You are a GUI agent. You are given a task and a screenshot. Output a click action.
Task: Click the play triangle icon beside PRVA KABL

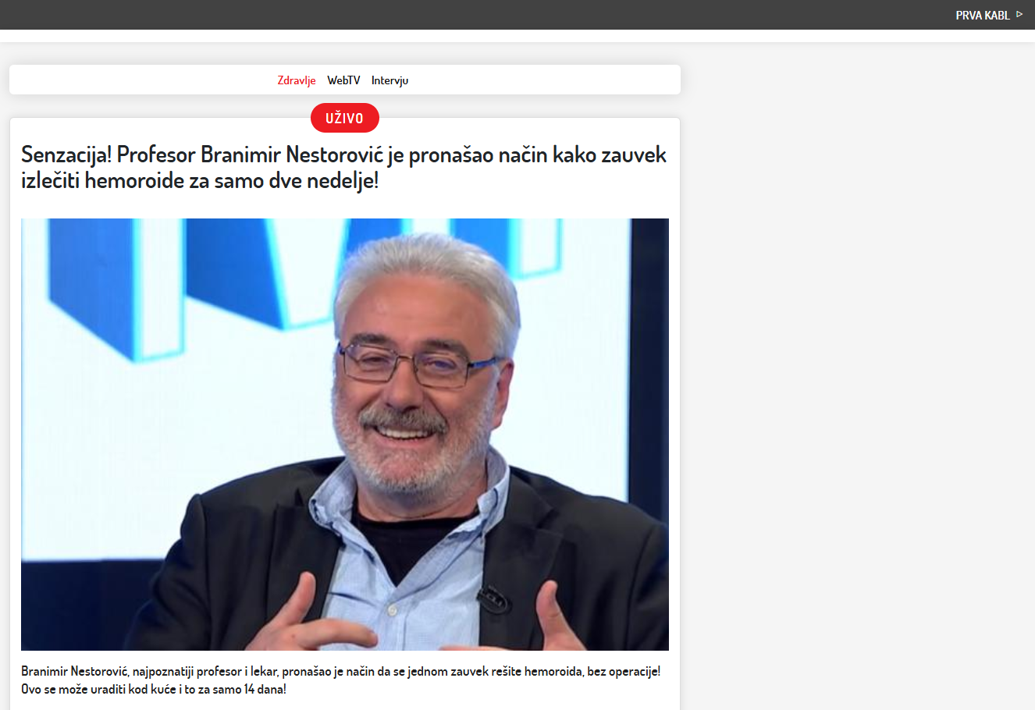pos(1019,15)
